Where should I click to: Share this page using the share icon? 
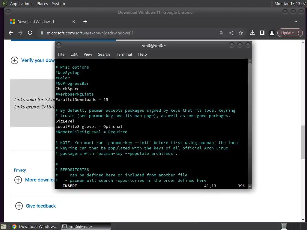click(231, 33)
